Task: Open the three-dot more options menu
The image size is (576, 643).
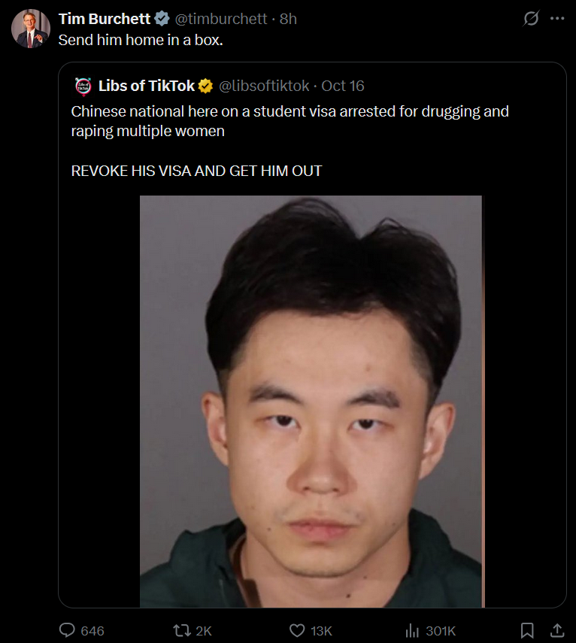Action: tap(557, 19)
